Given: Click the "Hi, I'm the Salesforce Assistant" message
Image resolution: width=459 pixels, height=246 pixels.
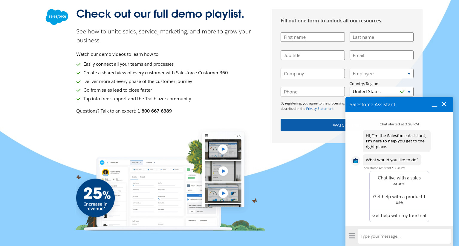Looking at the screenshot, I should click(x=397, y=141).
